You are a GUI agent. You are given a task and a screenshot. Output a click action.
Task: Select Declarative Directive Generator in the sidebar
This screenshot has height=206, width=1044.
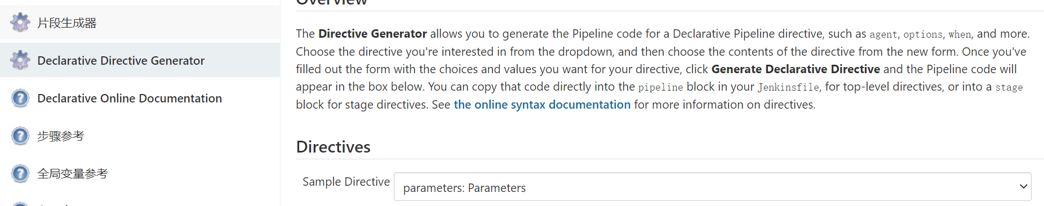coord(121,61)
